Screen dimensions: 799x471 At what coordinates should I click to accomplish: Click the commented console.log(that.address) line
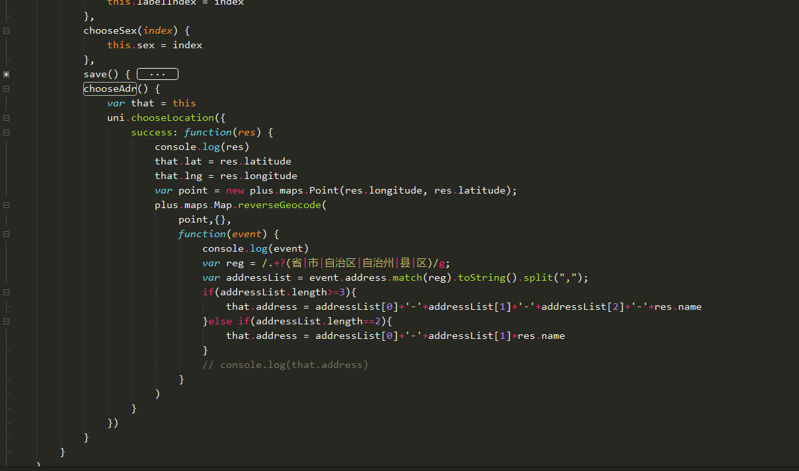coord(285,365)
